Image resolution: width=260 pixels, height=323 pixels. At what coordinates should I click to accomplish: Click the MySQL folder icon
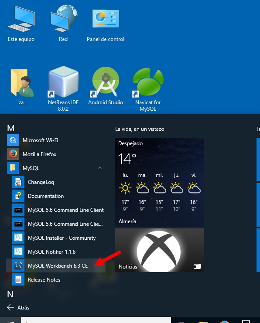pos(13,168)
